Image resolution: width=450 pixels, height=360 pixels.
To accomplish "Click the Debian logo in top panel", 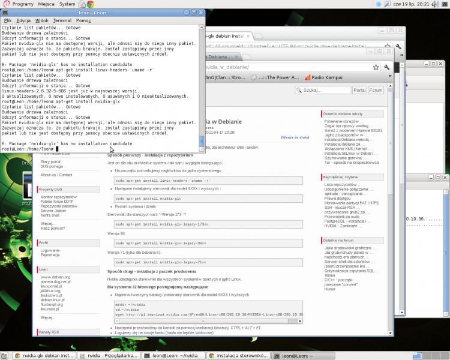I will tap(5, 4).
